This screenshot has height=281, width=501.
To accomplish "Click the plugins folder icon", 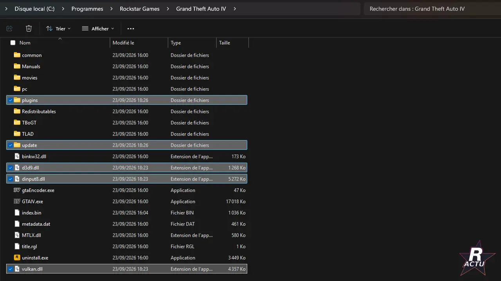I will click(17, 100).
